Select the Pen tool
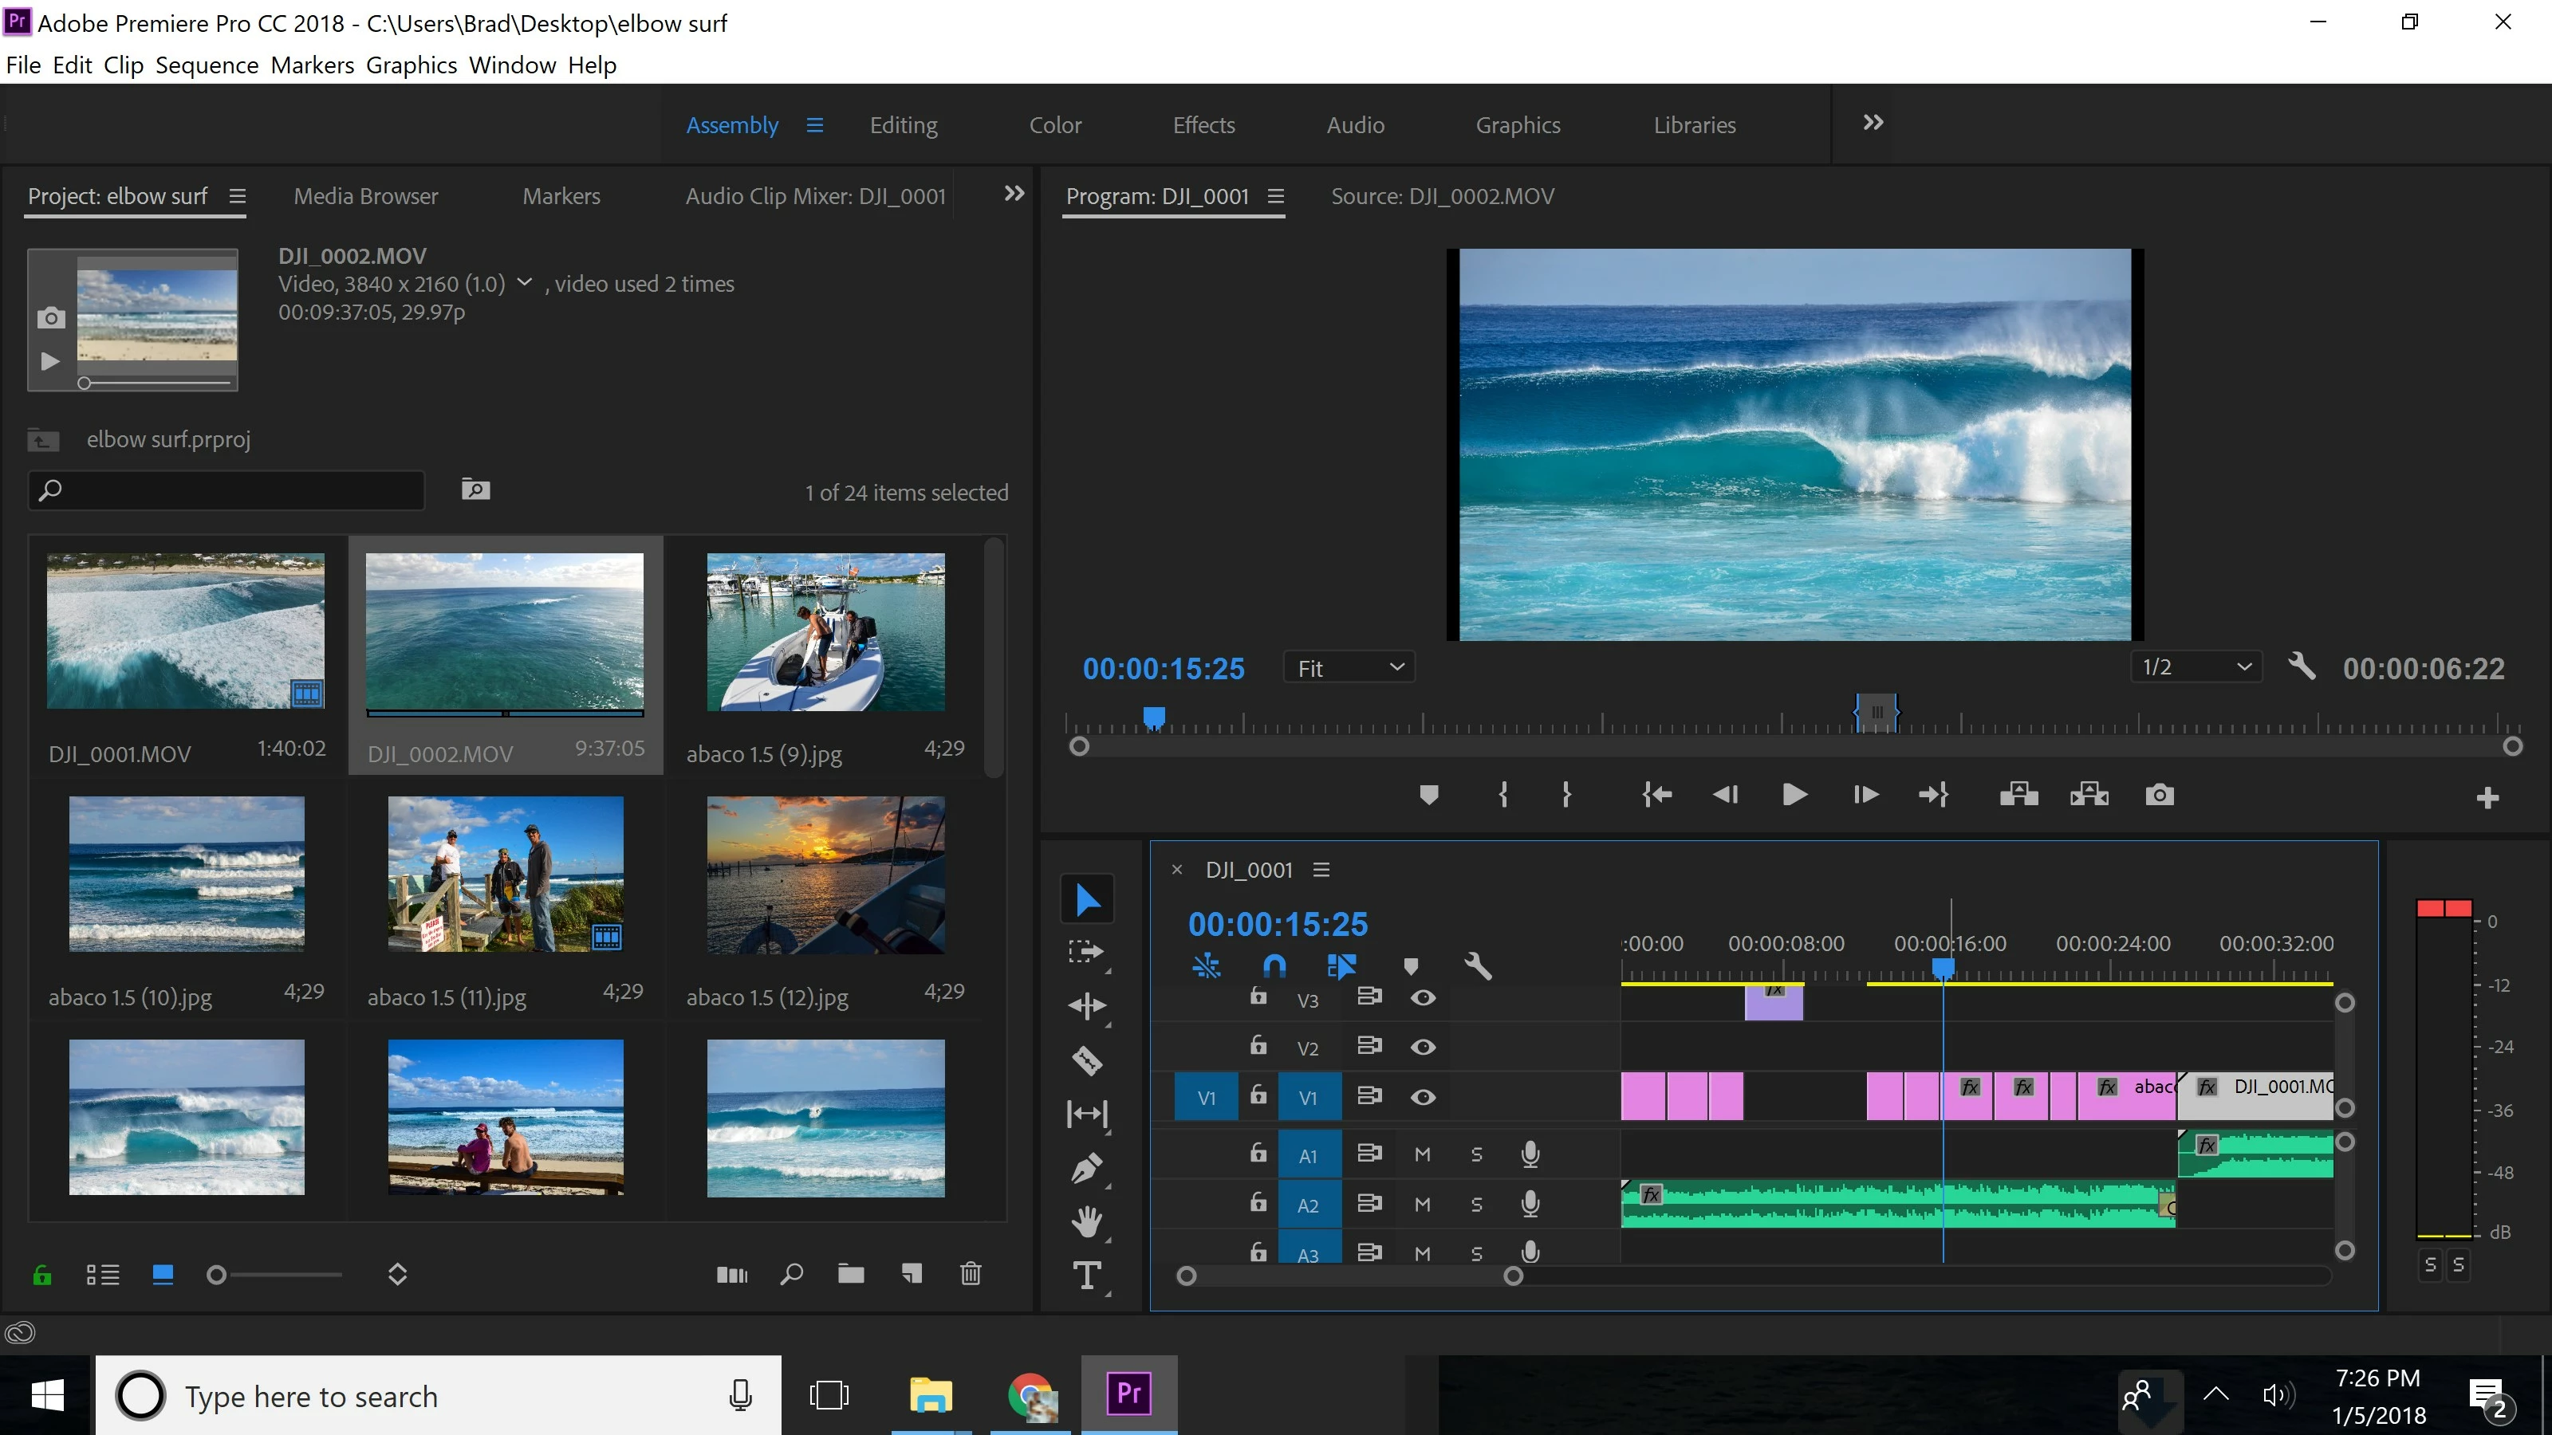2552x1435 pixels. (x=1087, y=1168)
